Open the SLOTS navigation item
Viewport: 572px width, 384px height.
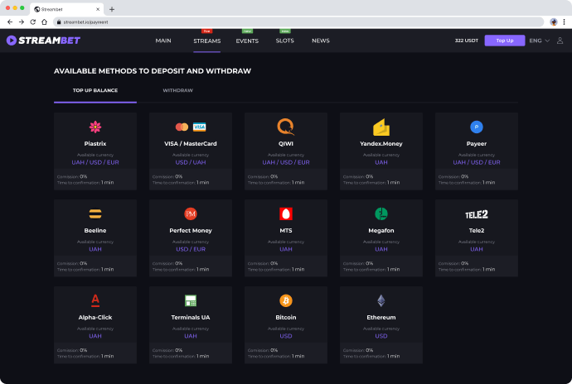tap(284, 41)
